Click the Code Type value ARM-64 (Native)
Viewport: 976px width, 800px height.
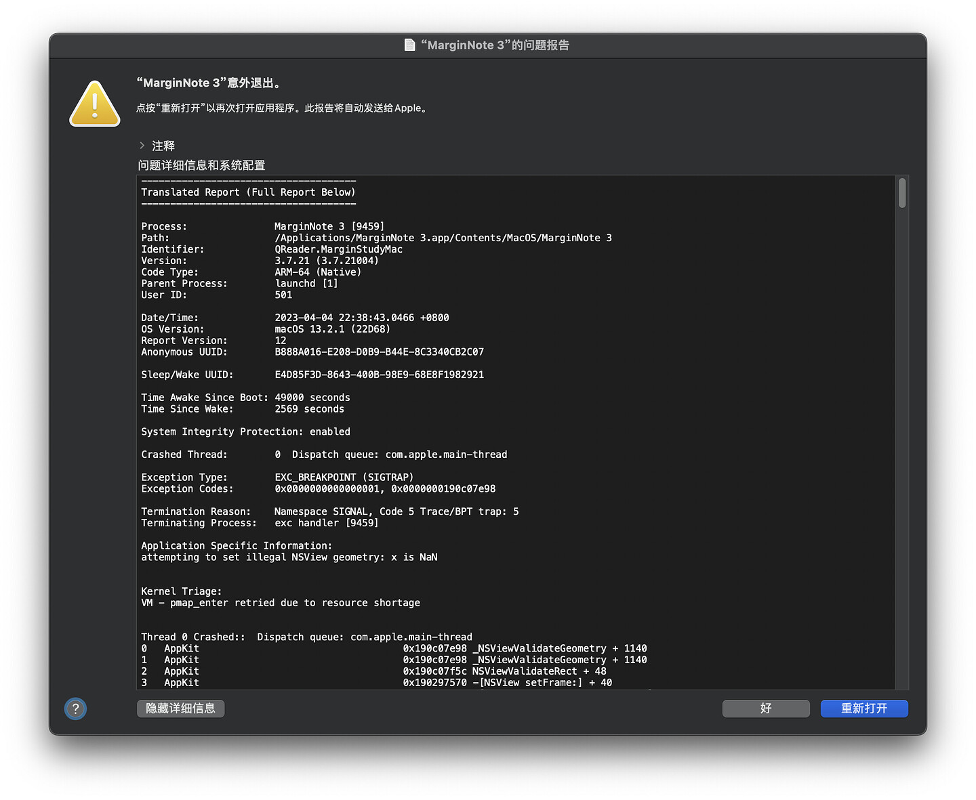click(x=318, y=272)
